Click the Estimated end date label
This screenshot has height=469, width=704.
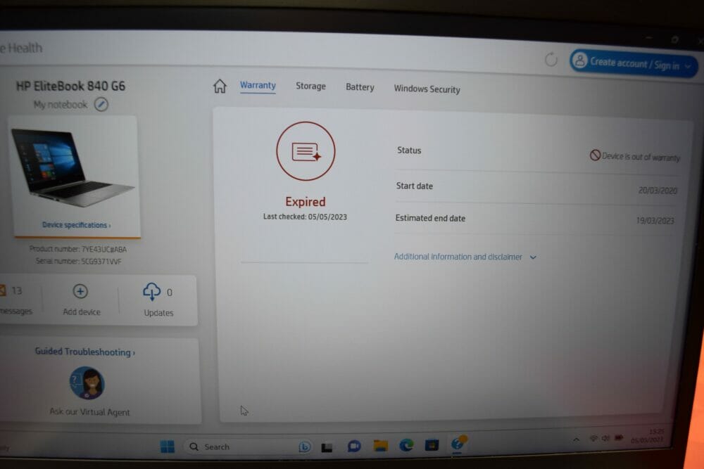(430, 219)
